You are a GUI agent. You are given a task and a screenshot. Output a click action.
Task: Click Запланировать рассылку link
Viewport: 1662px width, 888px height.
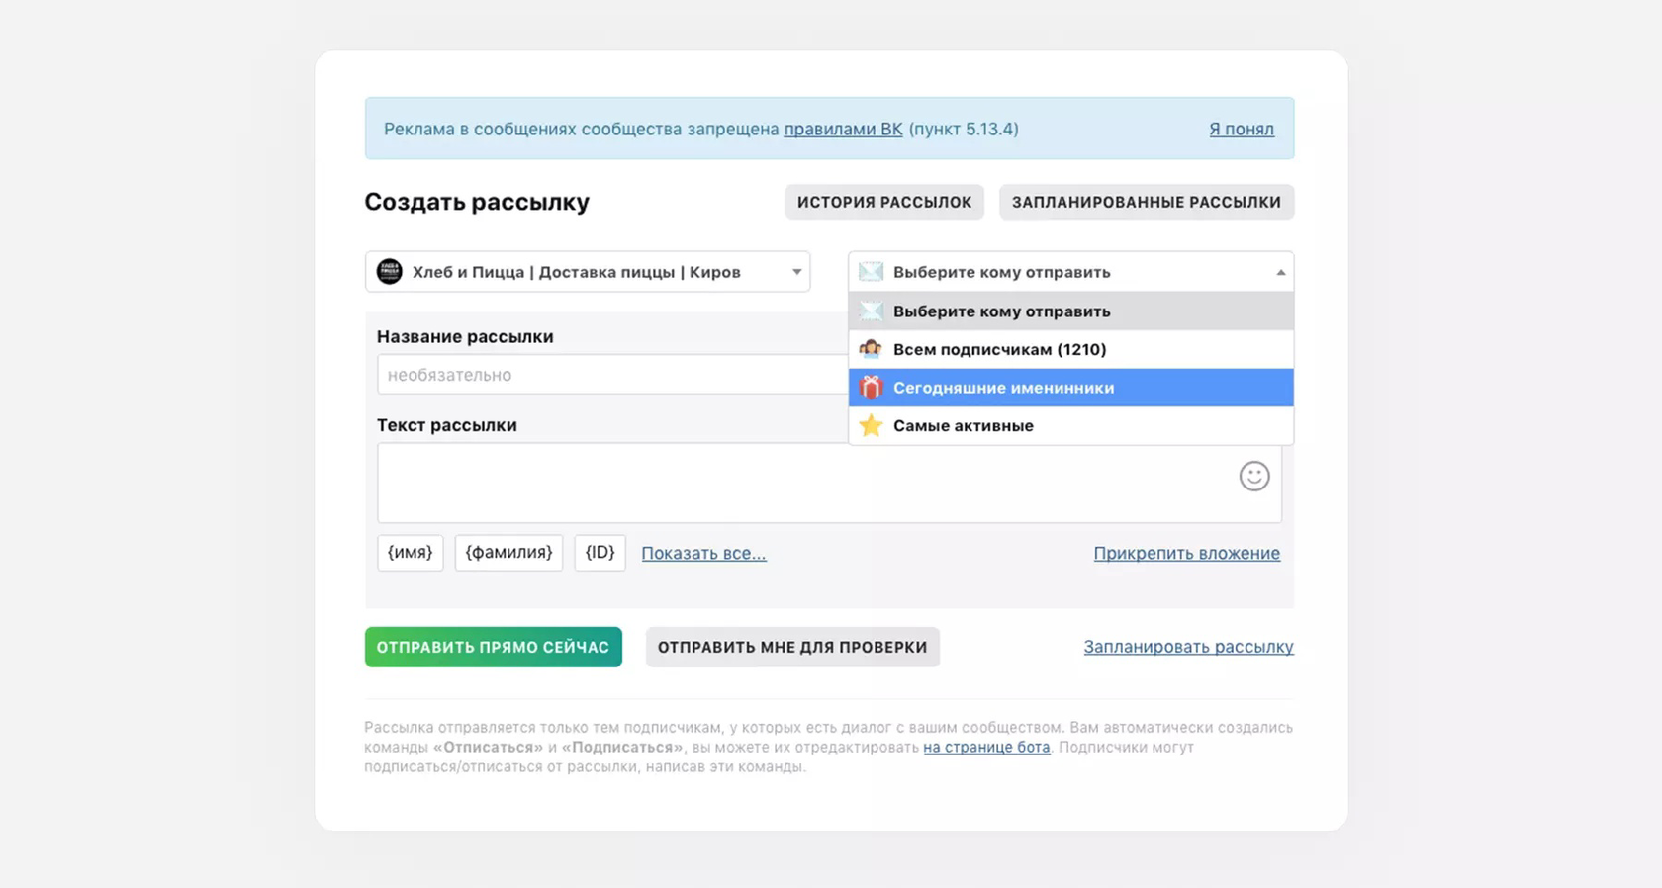[x=1188, y=647]
